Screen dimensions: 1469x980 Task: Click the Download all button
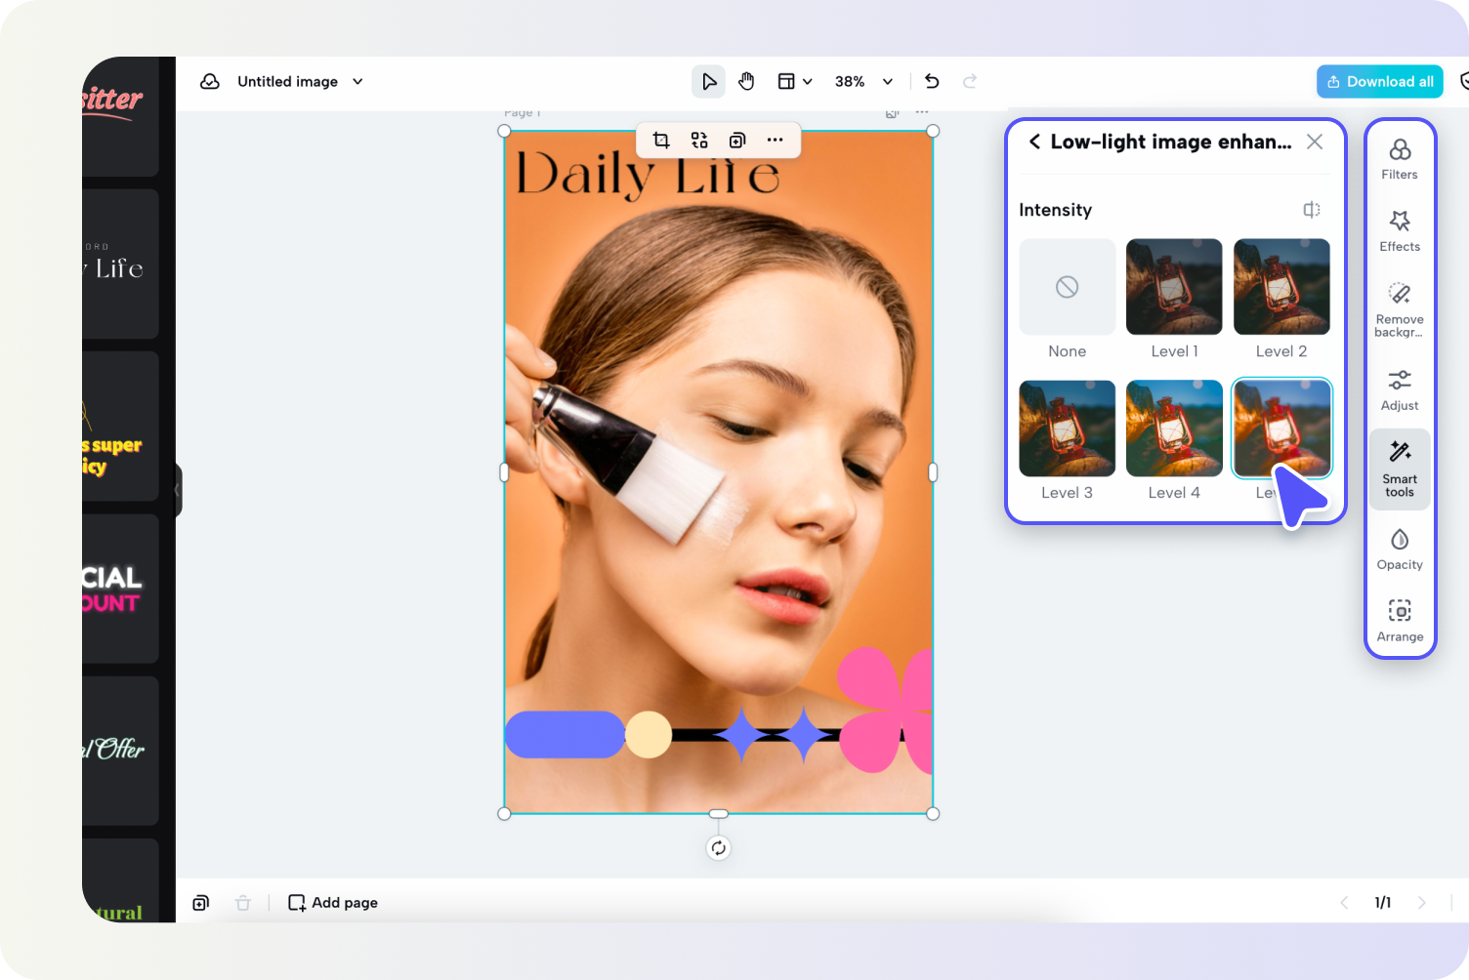1379,81
